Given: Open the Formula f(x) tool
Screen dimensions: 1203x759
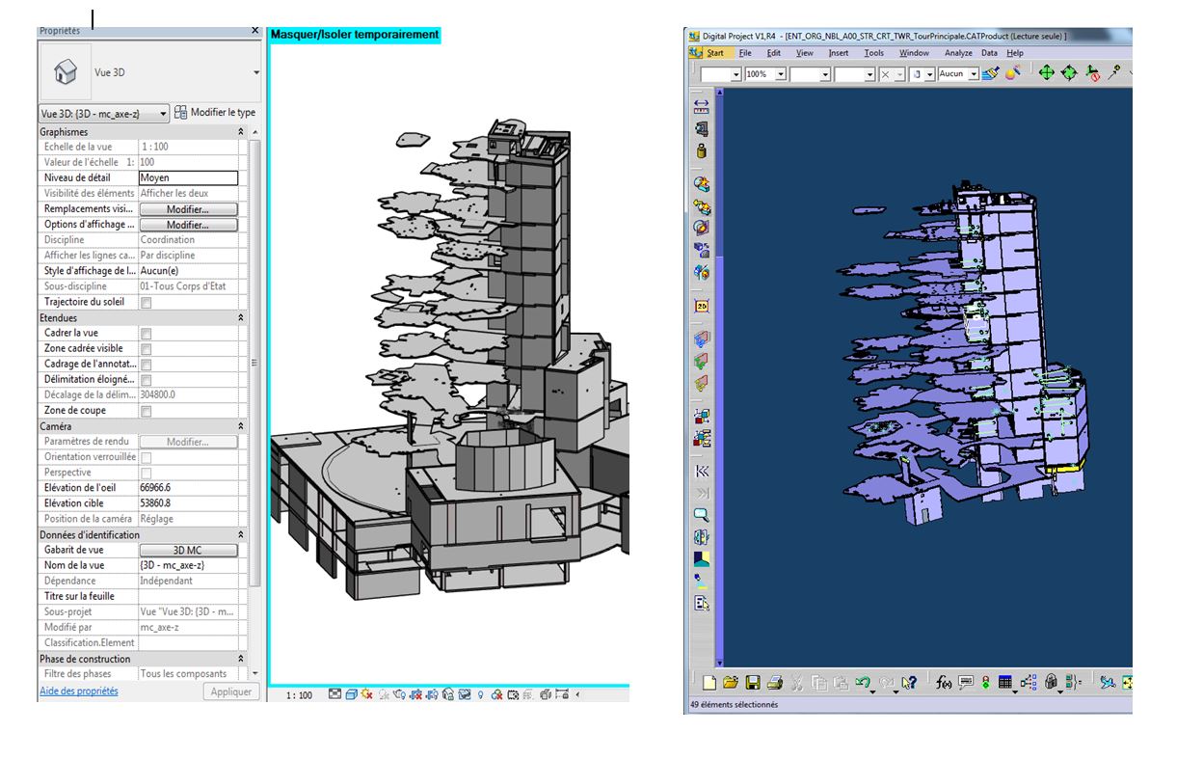Looking at the screenshot, I should 944,683.
